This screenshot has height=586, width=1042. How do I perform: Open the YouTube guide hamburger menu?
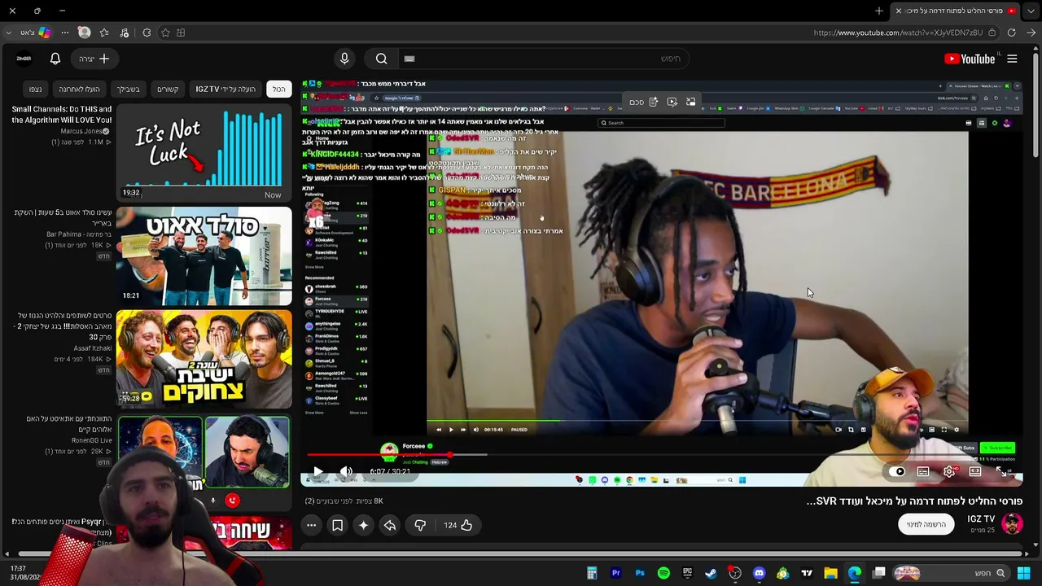click(x=1012, y=59)
